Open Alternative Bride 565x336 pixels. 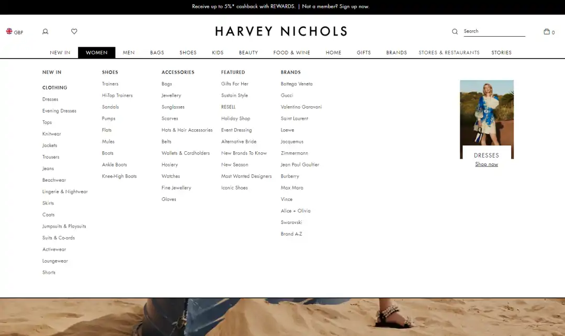tap(239, 142)
